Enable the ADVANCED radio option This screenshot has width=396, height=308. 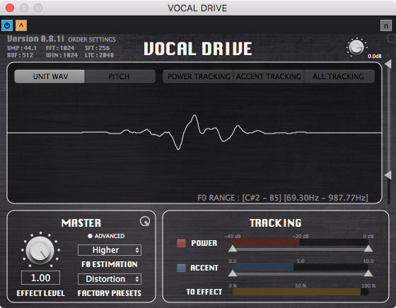(x=90, y=236)
